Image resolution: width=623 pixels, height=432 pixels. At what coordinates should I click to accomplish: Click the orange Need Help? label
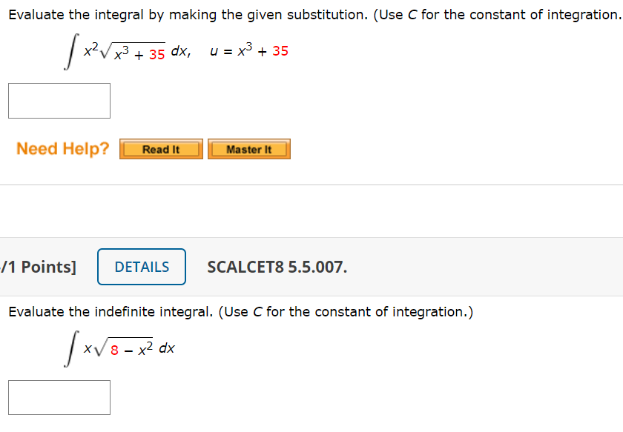pyautogui.click(x=63, y=149)
